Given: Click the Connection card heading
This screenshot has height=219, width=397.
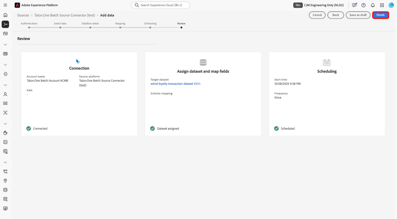Looking at the screenshot, I should [x=79, y=68].
